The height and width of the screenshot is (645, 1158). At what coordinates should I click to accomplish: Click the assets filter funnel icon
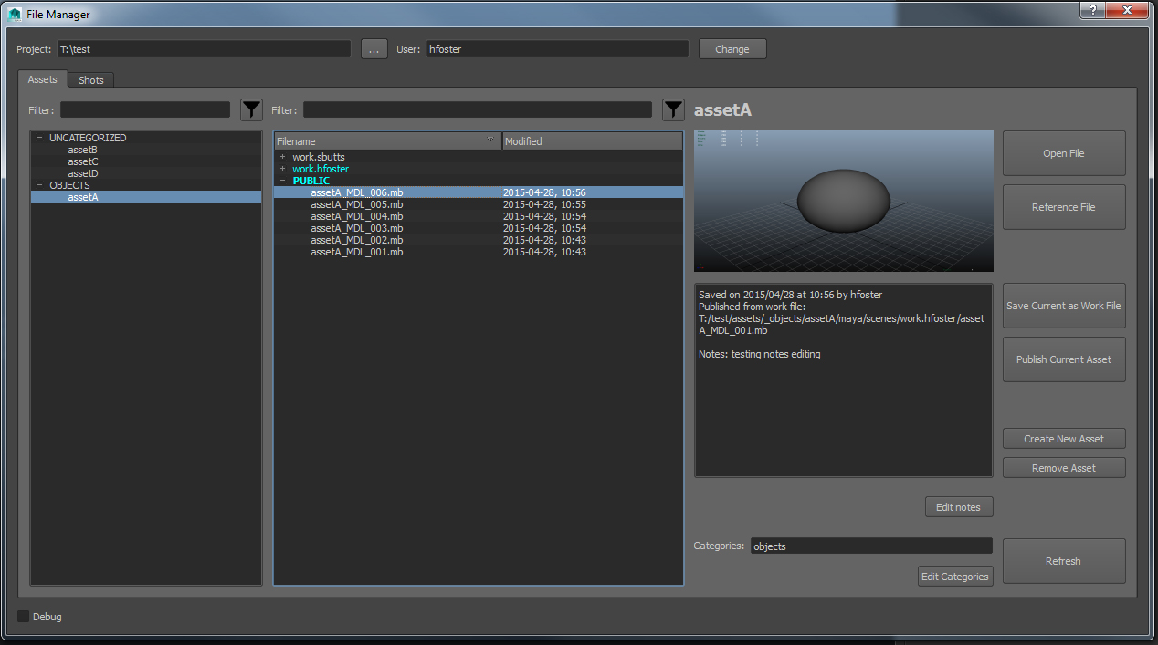coord(251,110)
